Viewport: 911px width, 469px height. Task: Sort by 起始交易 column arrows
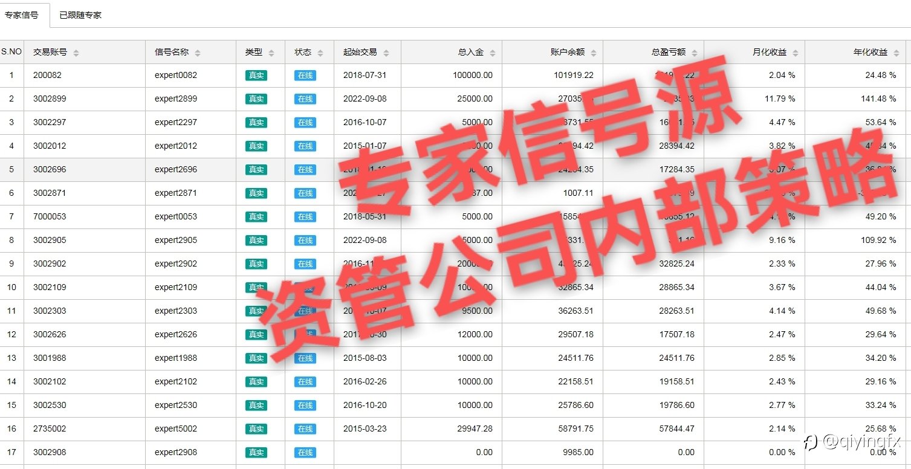[386, 53]
